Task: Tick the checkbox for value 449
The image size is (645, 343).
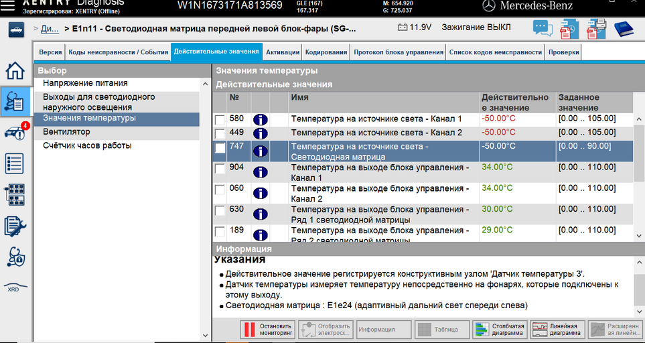Action: (x=220, y=134)
